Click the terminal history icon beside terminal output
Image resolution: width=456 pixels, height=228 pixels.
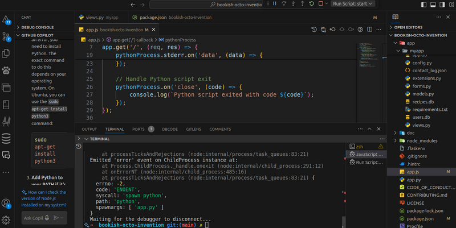79,147
